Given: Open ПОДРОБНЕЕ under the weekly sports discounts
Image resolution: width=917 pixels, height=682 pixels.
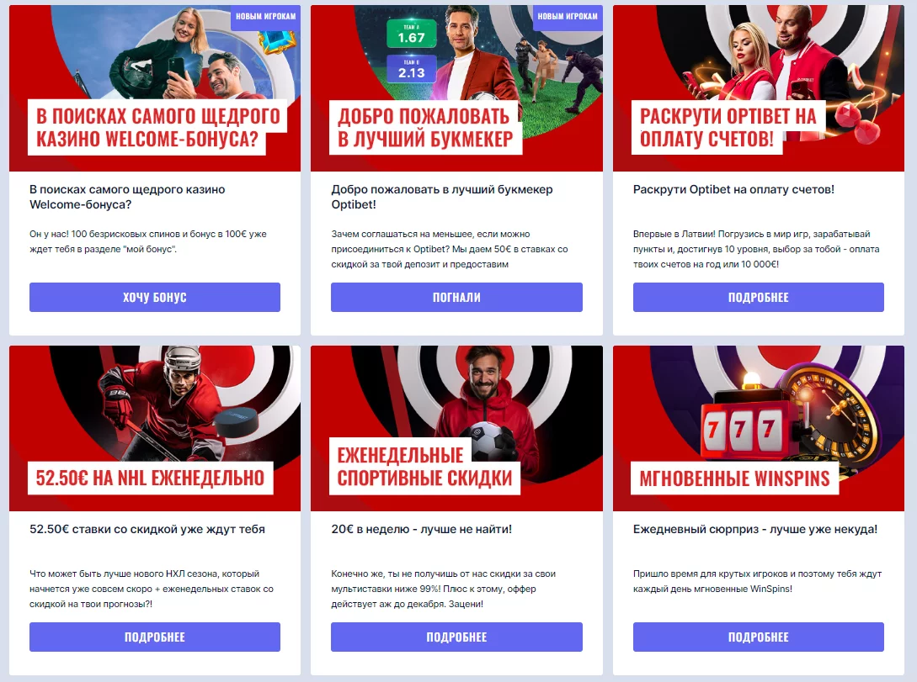Looking at the screenshot, I should (456, 637).
